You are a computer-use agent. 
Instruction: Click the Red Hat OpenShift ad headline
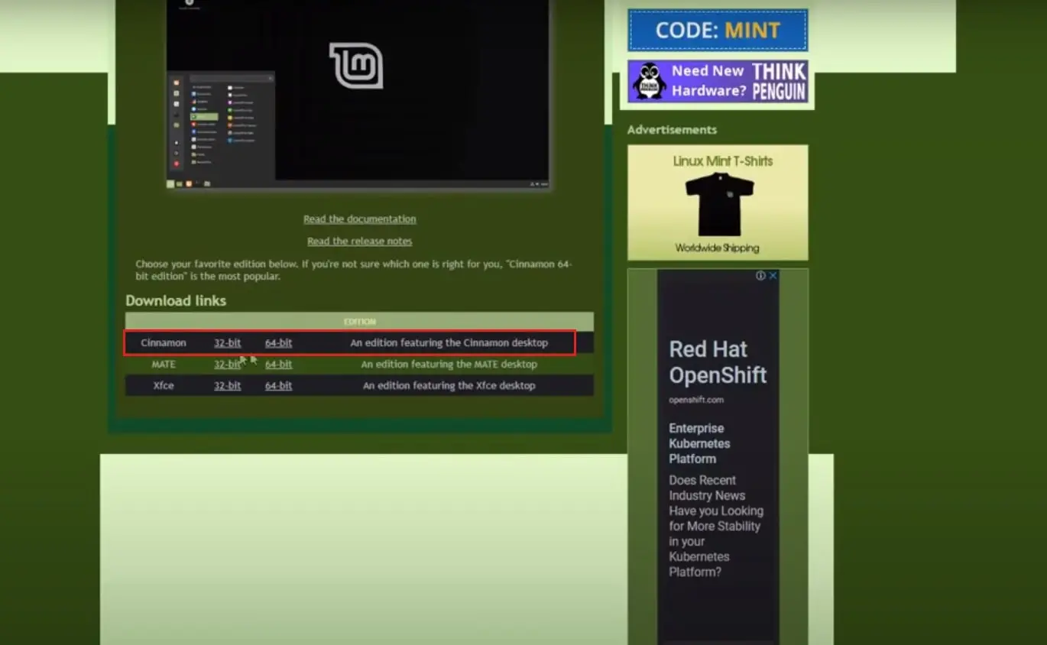pyautogui.click(x=718, y=362)
